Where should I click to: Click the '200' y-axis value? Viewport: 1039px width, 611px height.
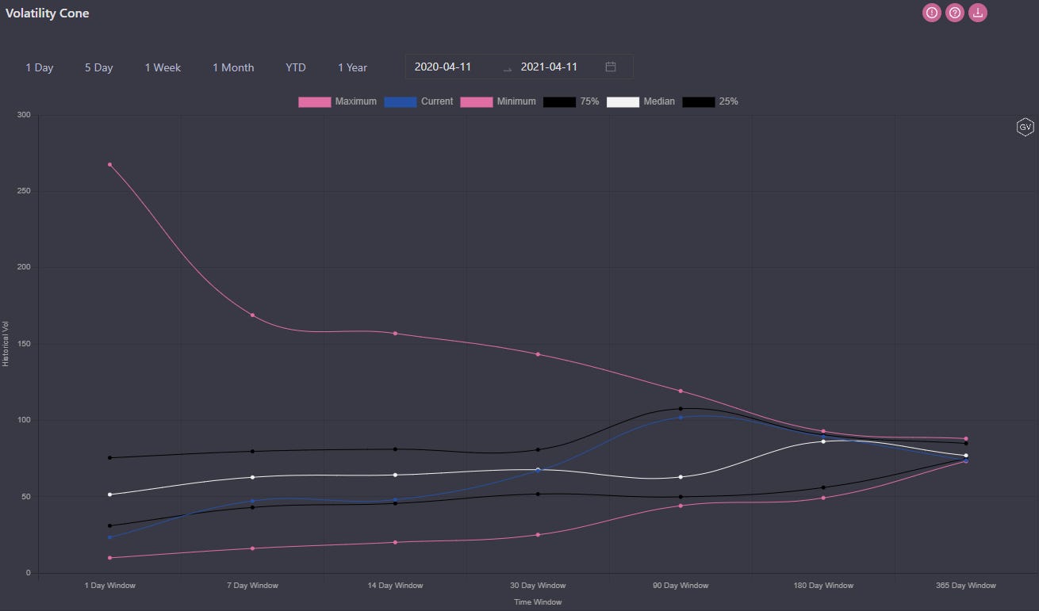click(23, 268)
